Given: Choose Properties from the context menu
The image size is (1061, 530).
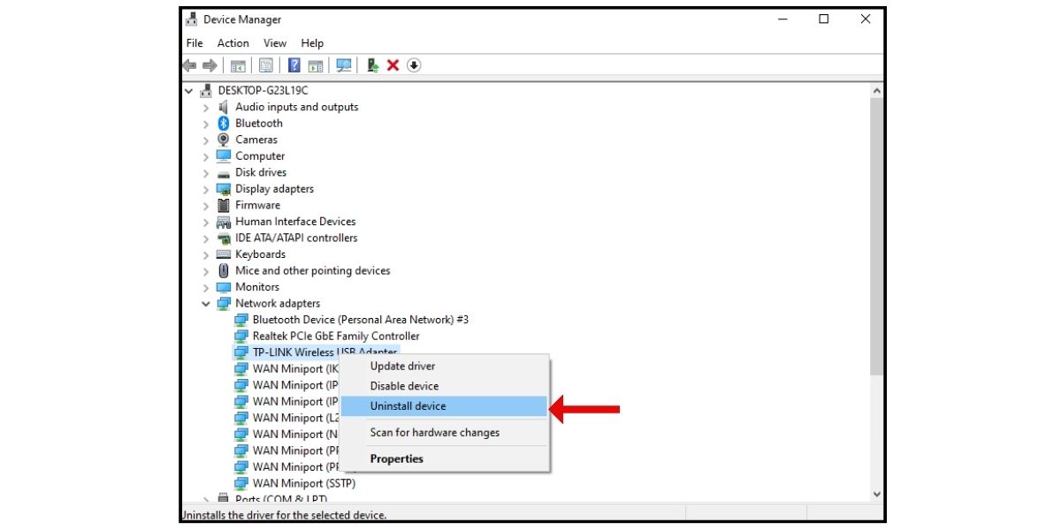Looking at the screenshot, I should [397, 458].
